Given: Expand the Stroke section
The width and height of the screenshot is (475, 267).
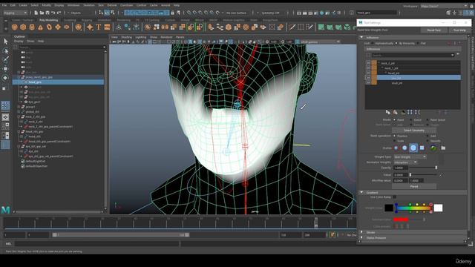Looking at the screenshot, I should [361, 232].
